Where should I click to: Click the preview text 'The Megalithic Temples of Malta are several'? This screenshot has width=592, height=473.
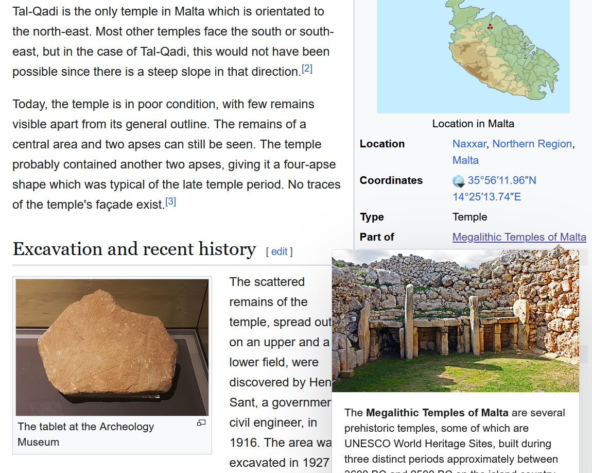455,413
